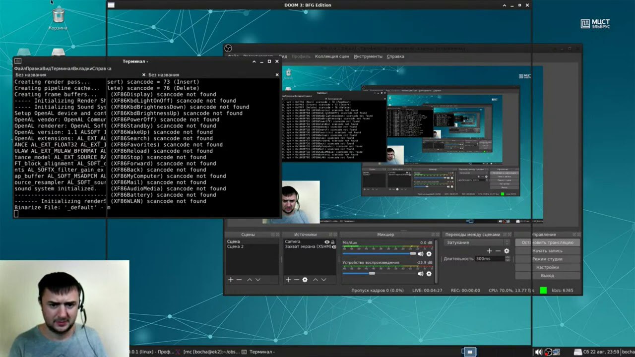Open Mic/Aux mixer settings gear
Image resolution: width=635 pixels, height=357 pixels.
429,254
